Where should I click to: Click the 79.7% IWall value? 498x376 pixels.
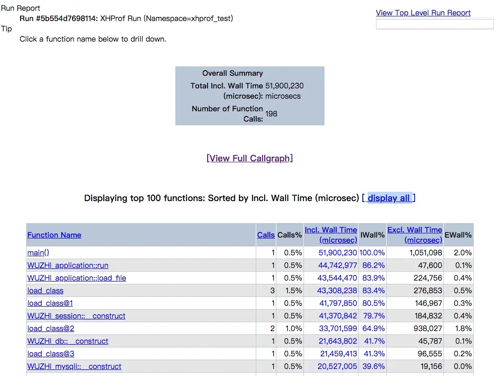tap(374, 316)
